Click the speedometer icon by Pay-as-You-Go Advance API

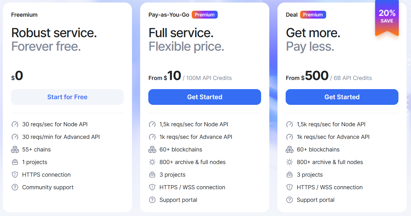point(152,137)
